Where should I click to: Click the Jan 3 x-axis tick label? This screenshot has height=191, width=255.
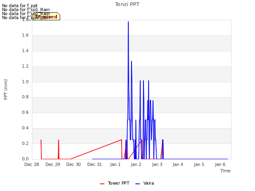pyautogui.click(x=157, y=164)
